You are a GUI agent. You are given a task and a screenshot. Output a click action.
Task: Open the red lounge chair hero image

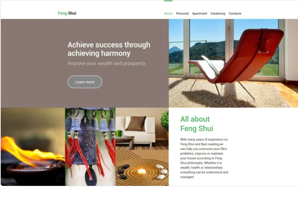[x=233, y=63]
